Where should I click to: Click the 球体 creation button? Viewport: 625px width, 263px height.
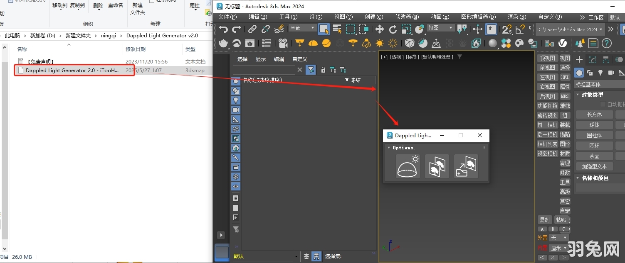595,124
